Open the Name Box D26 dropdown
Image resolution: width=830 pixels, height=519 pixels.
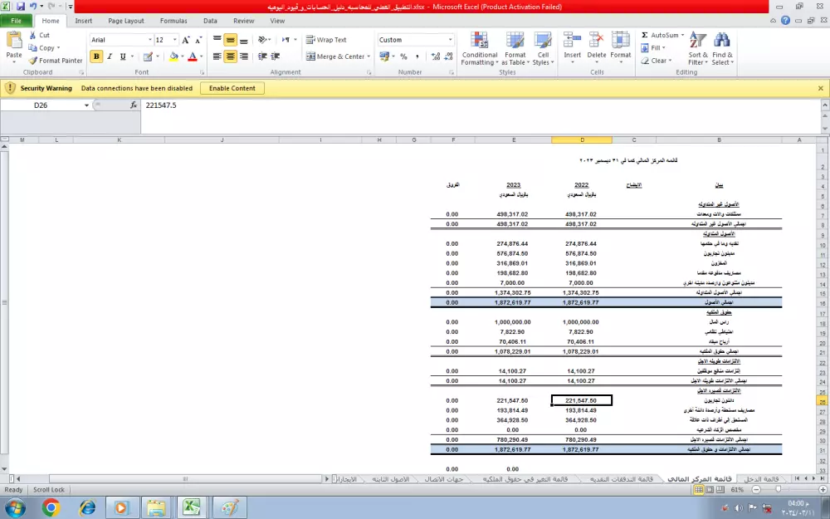pos(86,105)
